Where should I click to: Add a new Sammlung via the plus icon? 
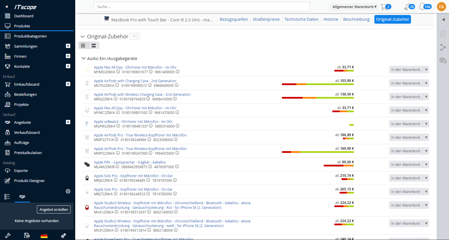pos(68,46)
